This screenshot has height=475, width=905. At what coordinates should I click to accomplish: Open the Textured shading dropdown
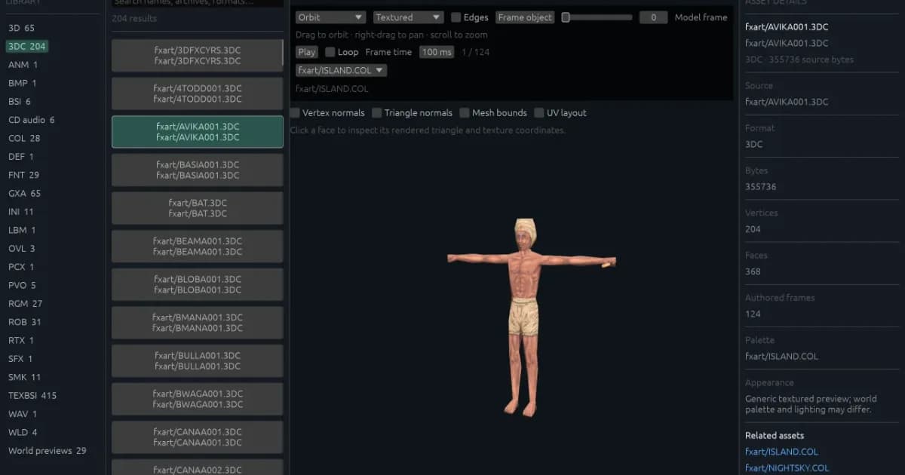(x=408, y=17)
